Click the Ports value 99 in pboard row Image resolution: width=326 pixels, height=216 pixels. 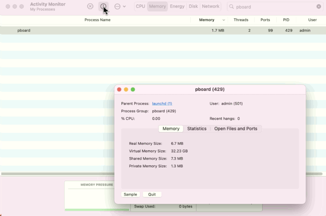[270, 30]
